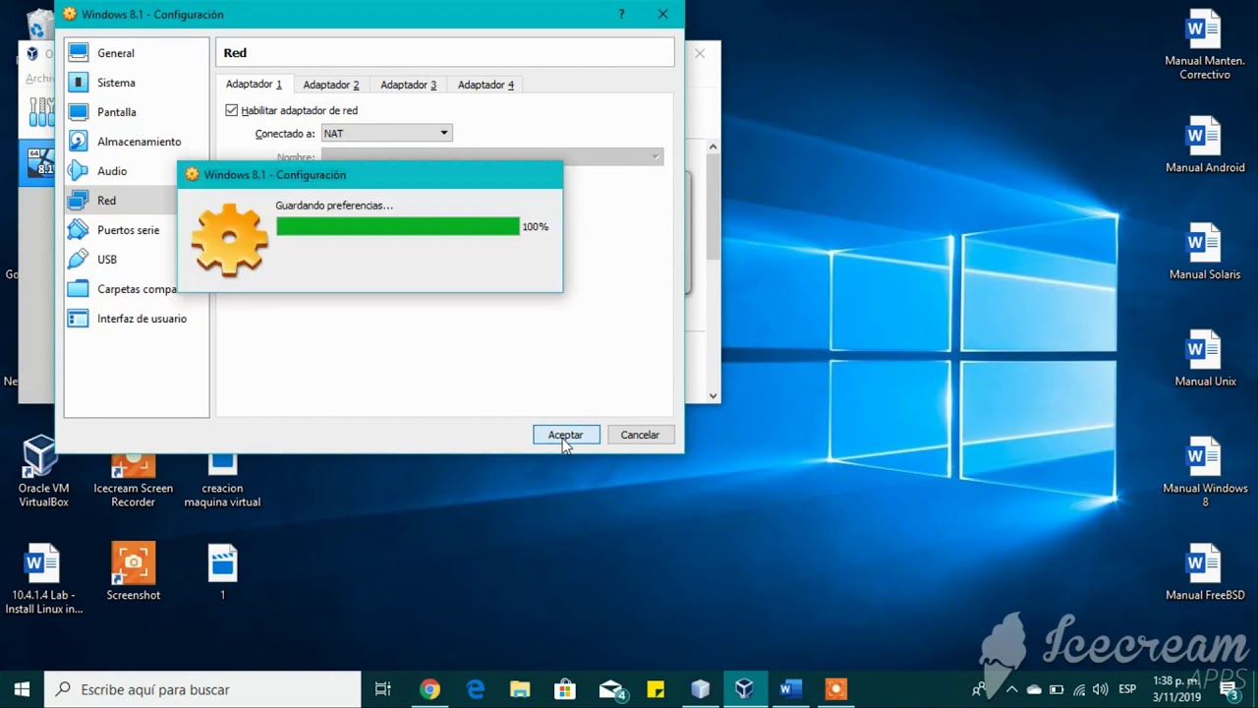Open 10.4.1.4 Lab Word document
The width and height of the screenshot is (1258, 708).
coord(43,578)
